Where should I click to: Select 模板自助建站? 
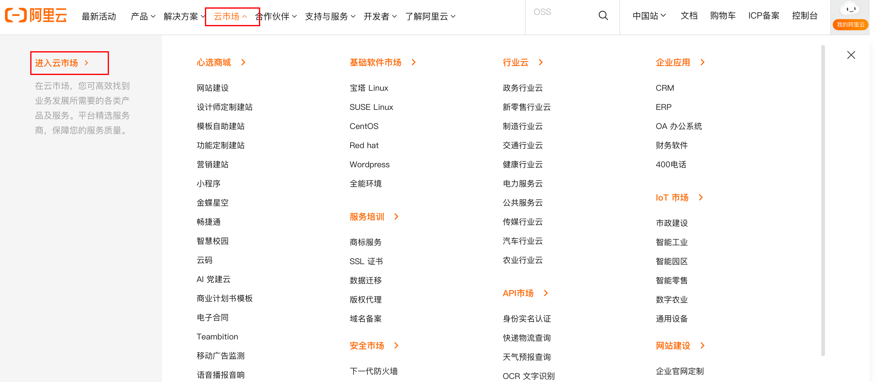[x=220, y=126]
